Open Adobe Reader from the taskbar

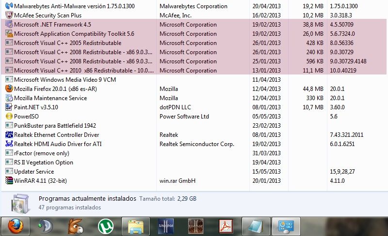[226, 226]
